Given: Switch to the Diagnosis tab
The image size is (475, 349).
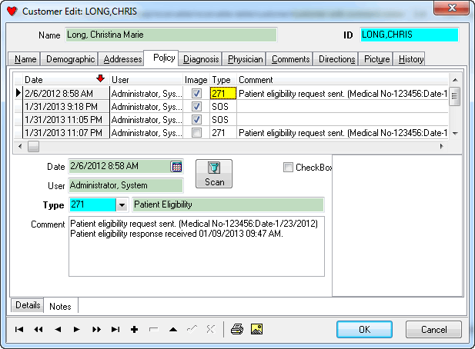Looking at the screenshot, I should [x=202, y=59].
